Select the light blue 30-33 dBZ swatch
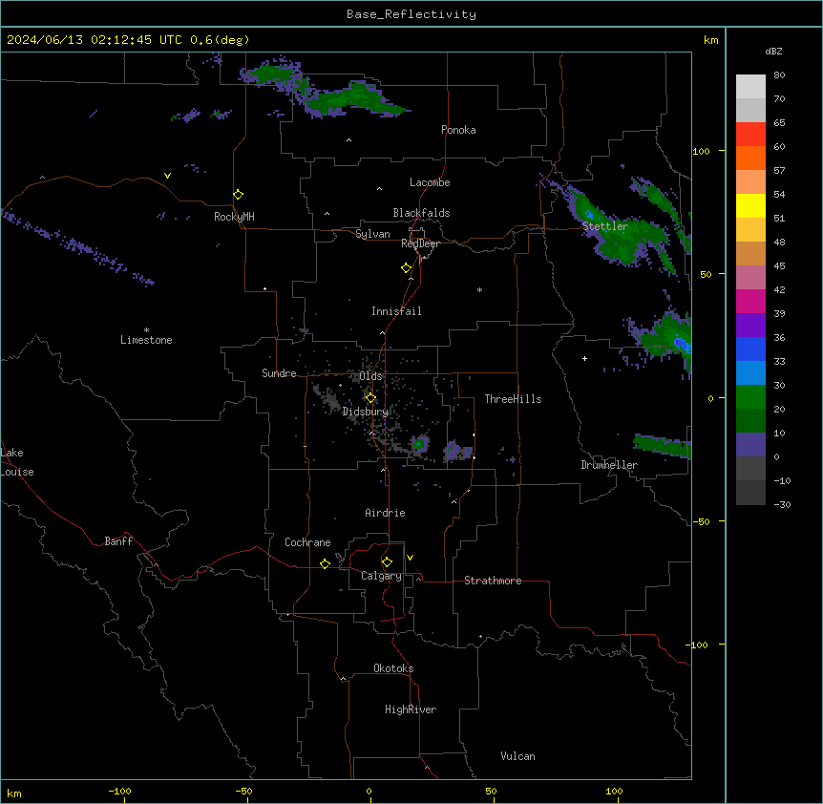 (x=750, y=372)
